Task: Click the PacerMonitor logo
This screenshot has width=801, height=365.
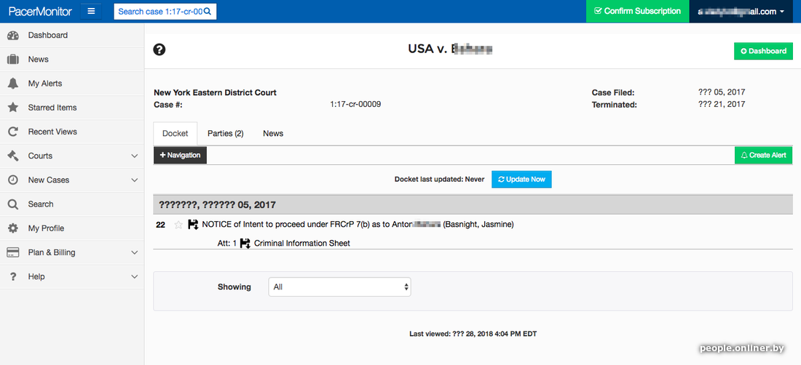Action: pyautogui.click(x=40, y=11)
